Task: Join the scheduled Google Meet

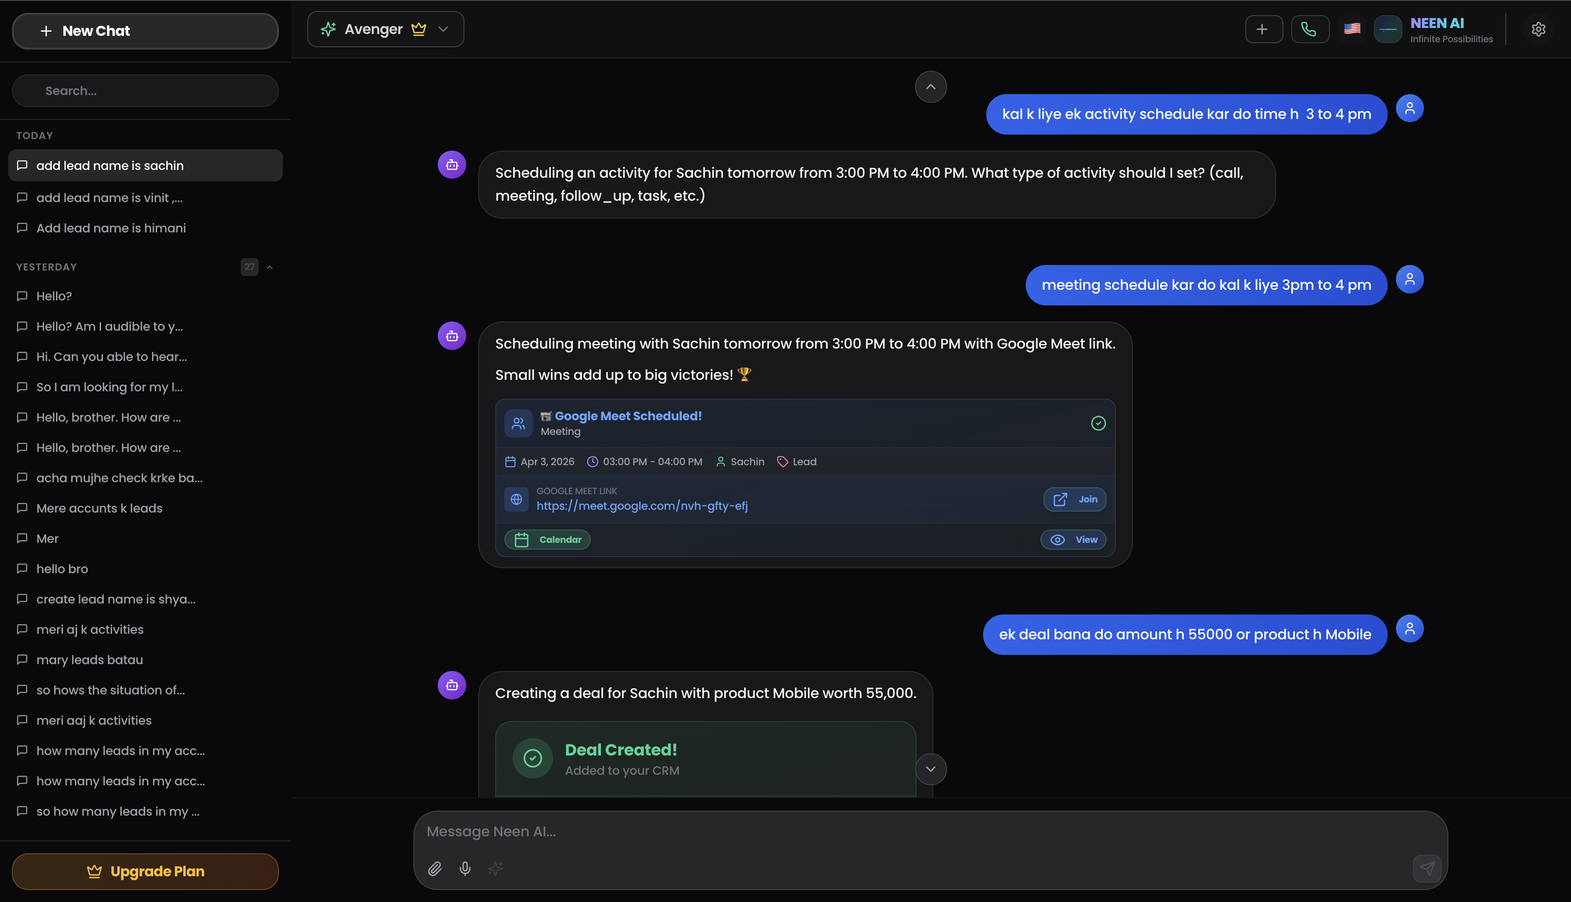Action: coord(1074,499)
